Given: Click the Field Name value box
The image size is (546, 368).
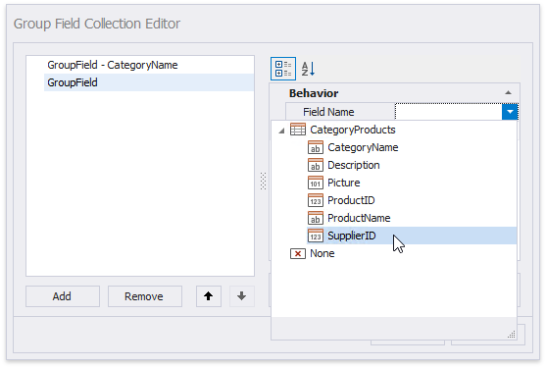Looking at the screenshot, I should click(x=449, y=112).
